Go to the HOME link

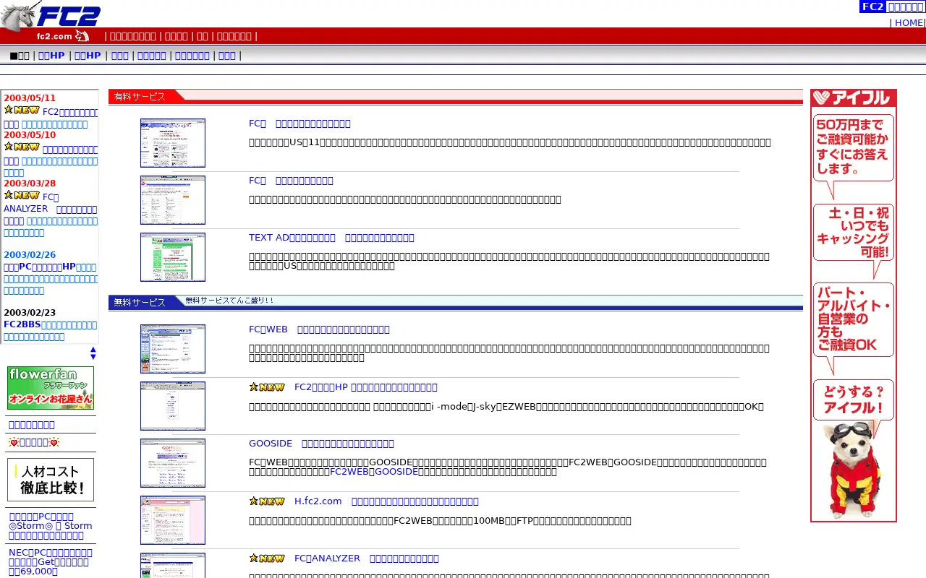(909, 22)
